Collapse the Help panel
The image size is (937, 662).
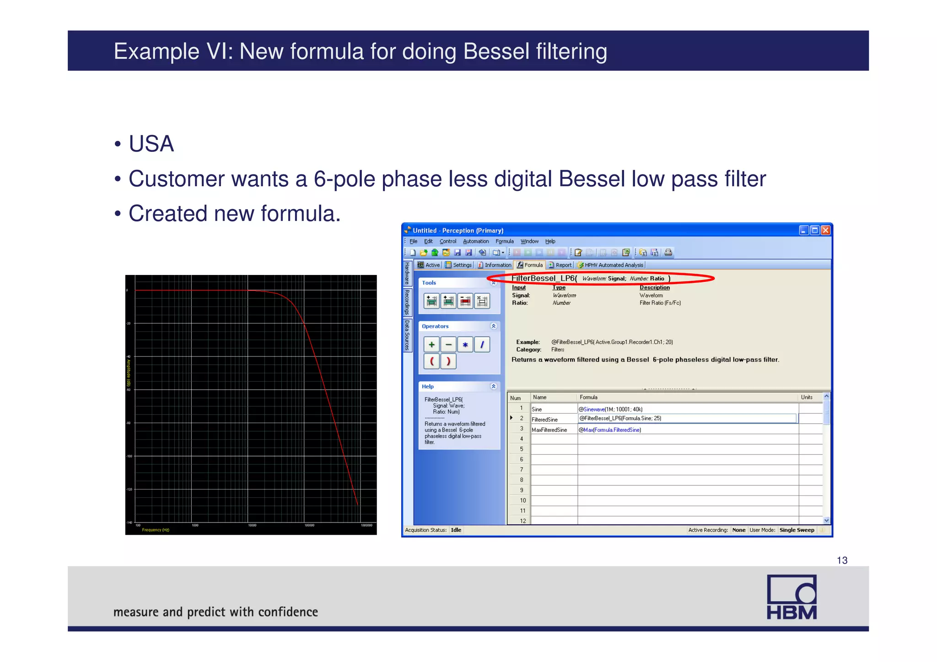(x=494, y=387)
